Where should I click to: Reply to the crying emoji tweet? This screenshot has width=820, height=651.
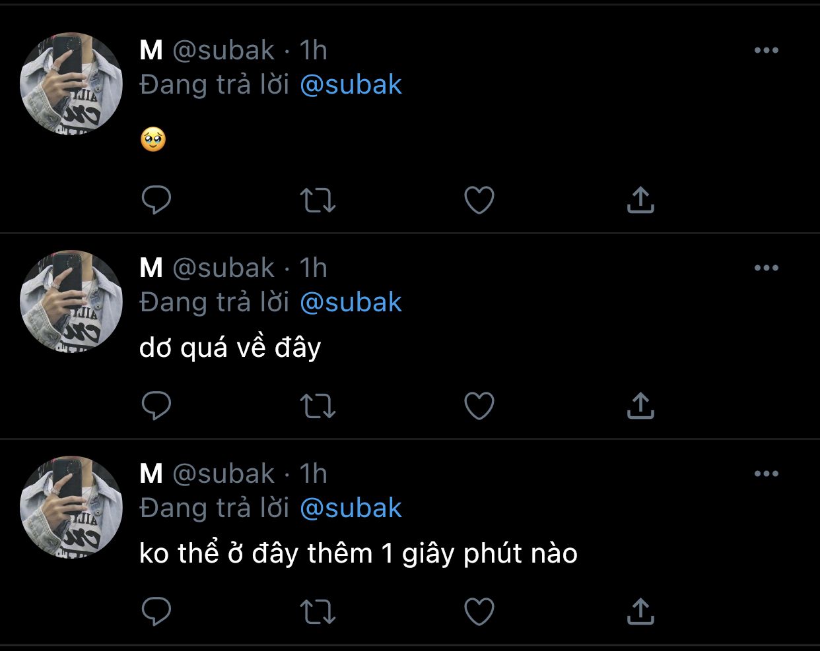pyautogui.click(x=156, y=200)
